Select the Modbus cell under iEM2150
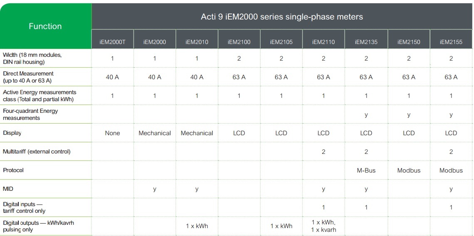The height and width of the screenshot is (236, 474). (409, 170)
